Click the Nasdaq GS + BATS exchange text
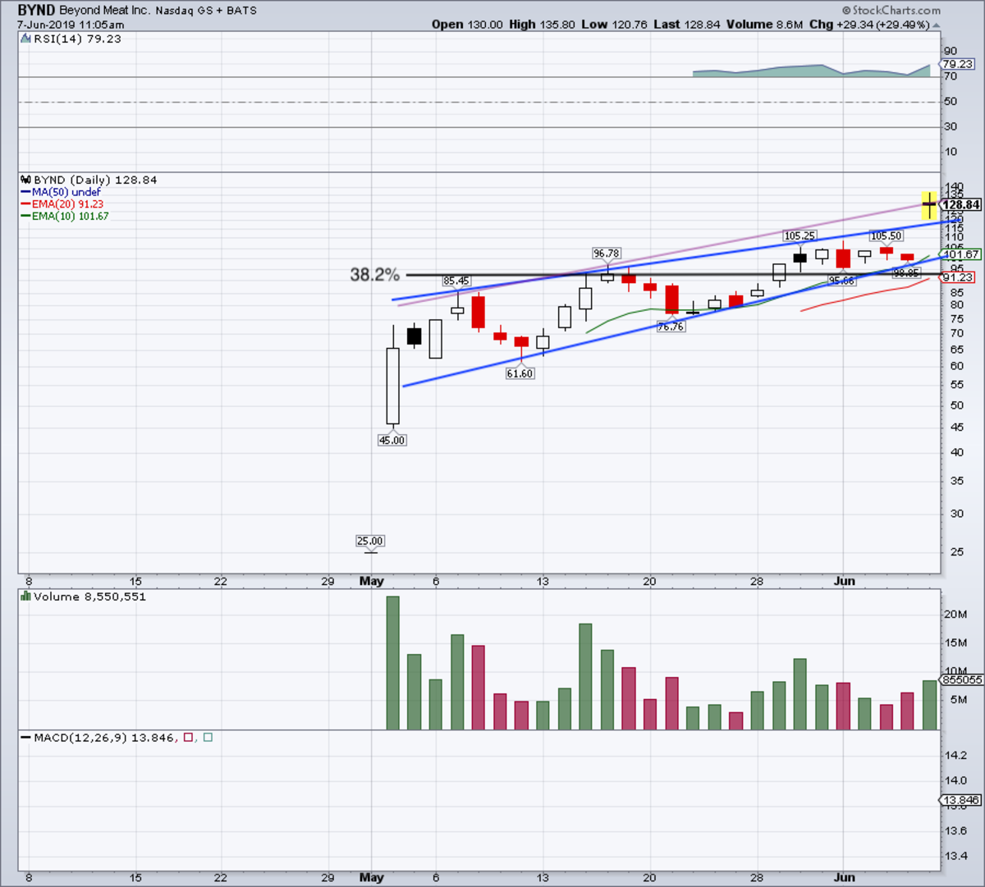 pos(205,11)
